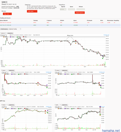Click the red SELL legend triangle in the SMCI daily chart
The height and width of the screenshot is (132, 121).
[78, 108]
